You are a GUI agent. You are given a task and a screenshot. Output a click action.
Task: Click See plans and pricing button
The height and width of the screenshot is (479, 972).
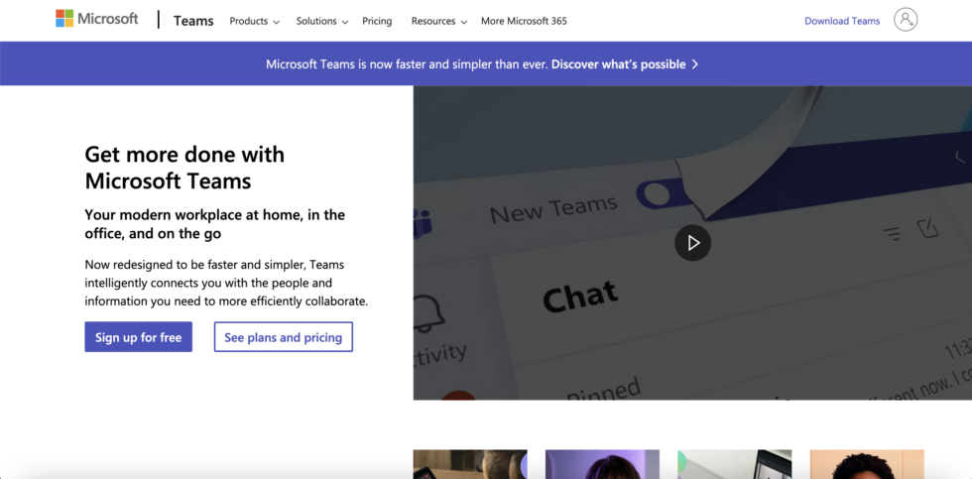(283, 338)
